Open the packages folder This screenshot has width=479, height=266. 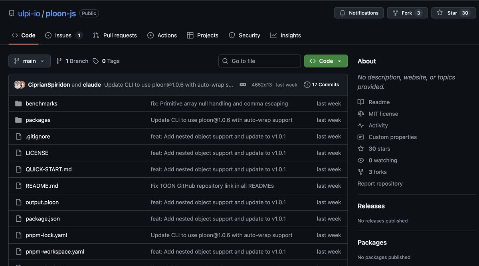(38, 120)
